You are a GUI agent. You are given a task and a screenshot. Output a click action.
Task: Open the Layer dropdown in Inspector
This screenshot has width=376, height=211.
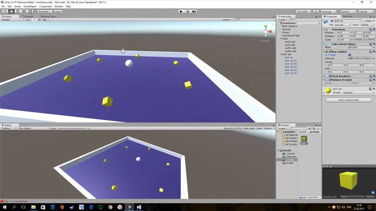(367, 25)
